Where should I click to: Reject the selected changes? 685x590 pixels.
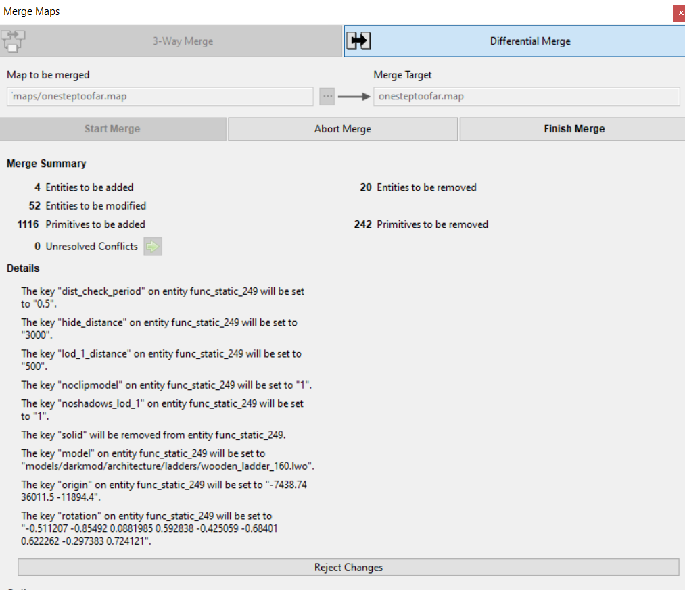tap(348, 567)
